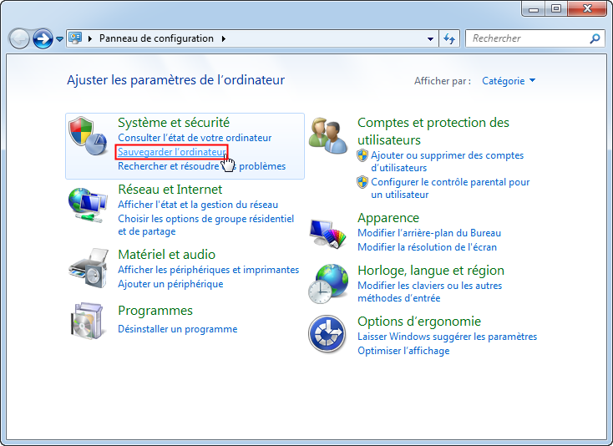
Task: Open Matériel et audio category
Action: coord(166,255)
